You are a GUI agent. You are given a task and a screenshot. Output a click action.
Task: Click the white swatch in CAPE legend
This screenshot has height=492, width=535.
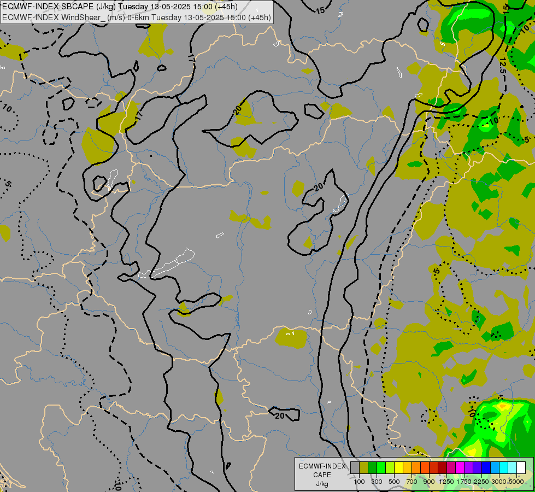click(521, 467)
